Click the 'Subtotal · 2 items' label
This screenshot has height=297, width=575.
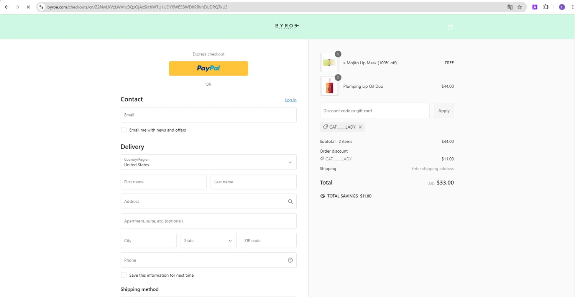point(336,142)
